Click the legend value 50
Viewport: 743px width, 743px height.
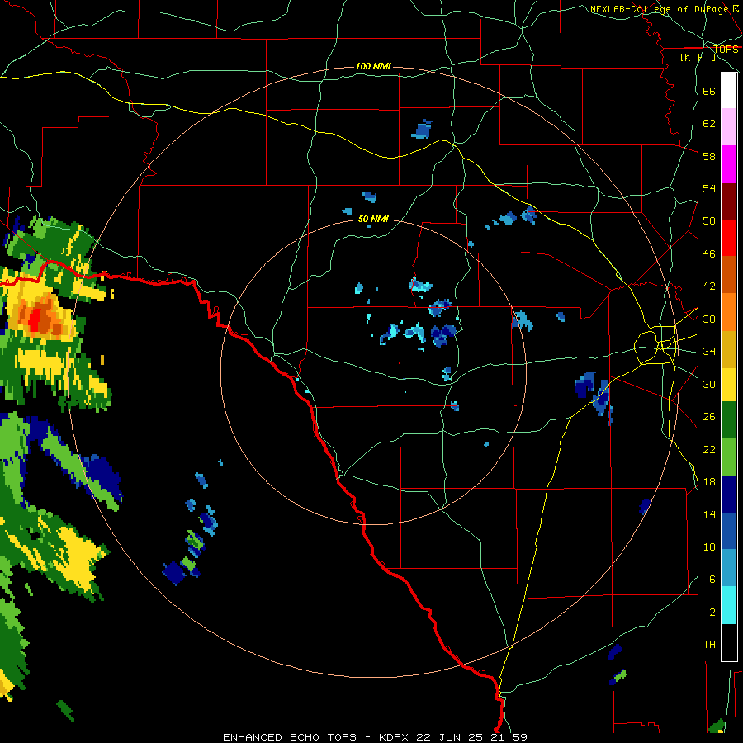(x=709, y=220)
